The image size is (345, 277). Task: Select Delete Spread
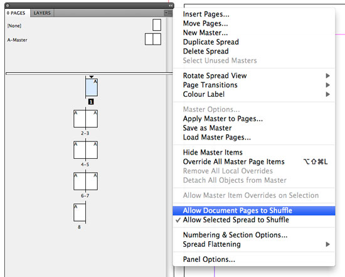coord(254,51)
